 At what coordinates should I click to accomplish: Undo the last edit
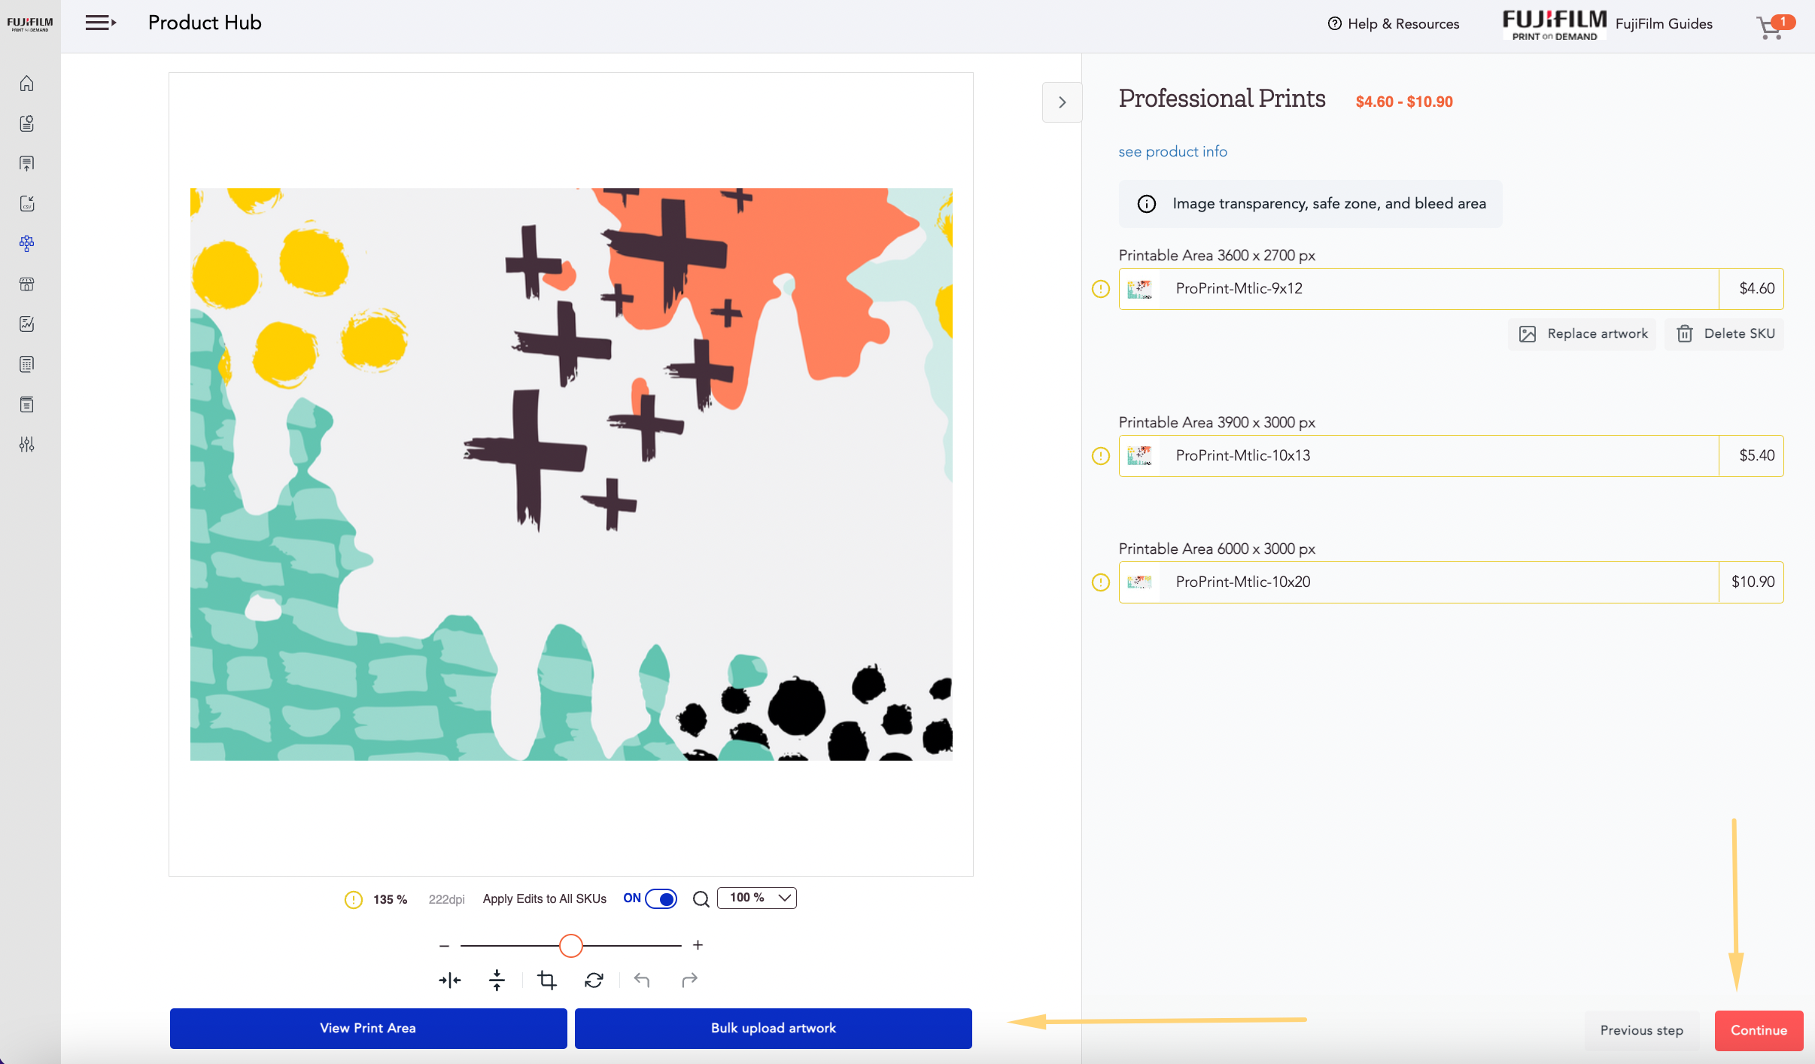tap(642, 980)
